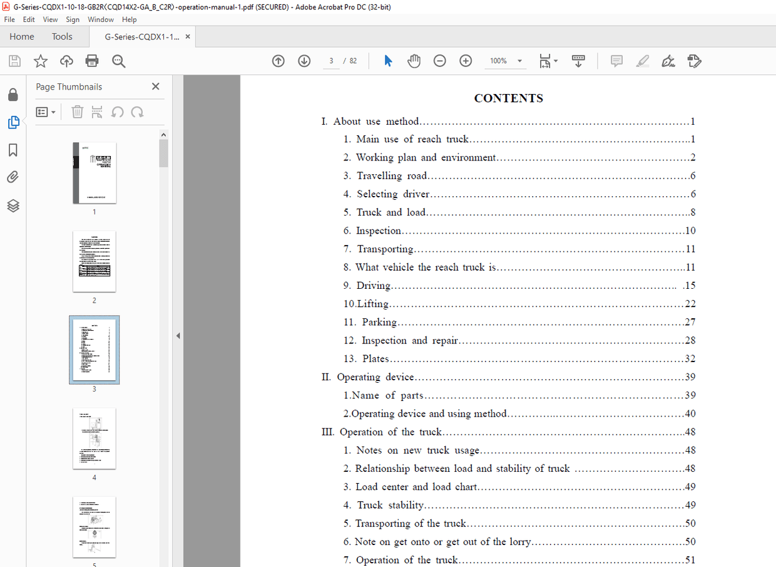The image size is (776, 567).
Task: Go to previous page arrow
Action: tap(278, 61)
